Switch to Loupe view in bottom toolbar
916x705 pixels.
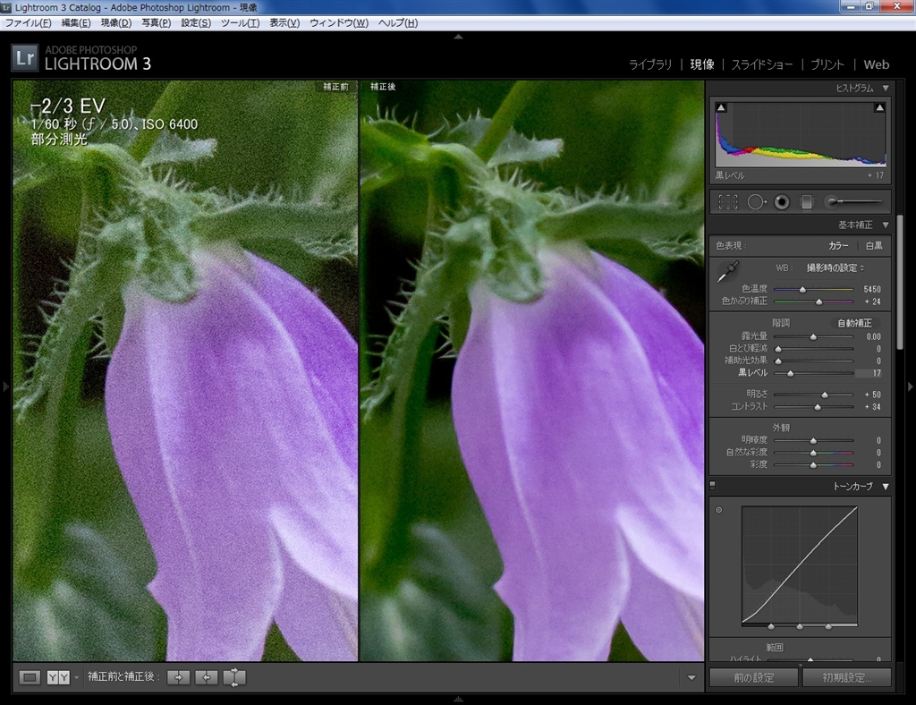[x=30, y=677]
